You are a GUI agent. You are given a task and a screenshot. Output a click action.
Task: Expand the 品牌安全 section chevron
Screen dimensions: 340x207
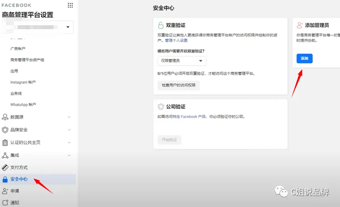[69, 130]
